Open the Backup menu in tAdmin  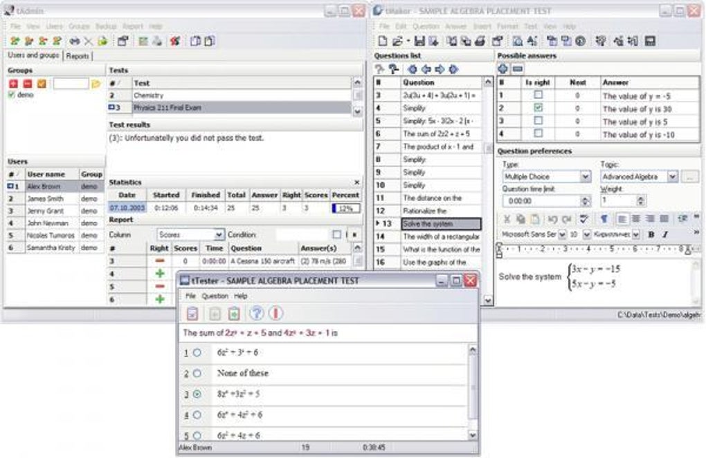(106, 26)
